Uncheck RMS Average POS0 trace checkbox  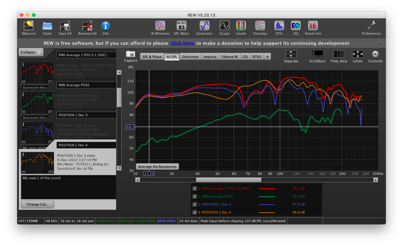[x=194, y=196]
